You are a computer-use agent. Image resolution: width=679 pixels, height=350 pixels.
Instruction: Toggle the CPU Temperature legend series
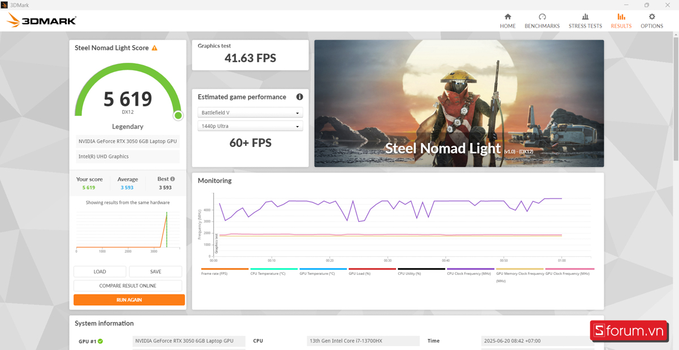point(274,271)
